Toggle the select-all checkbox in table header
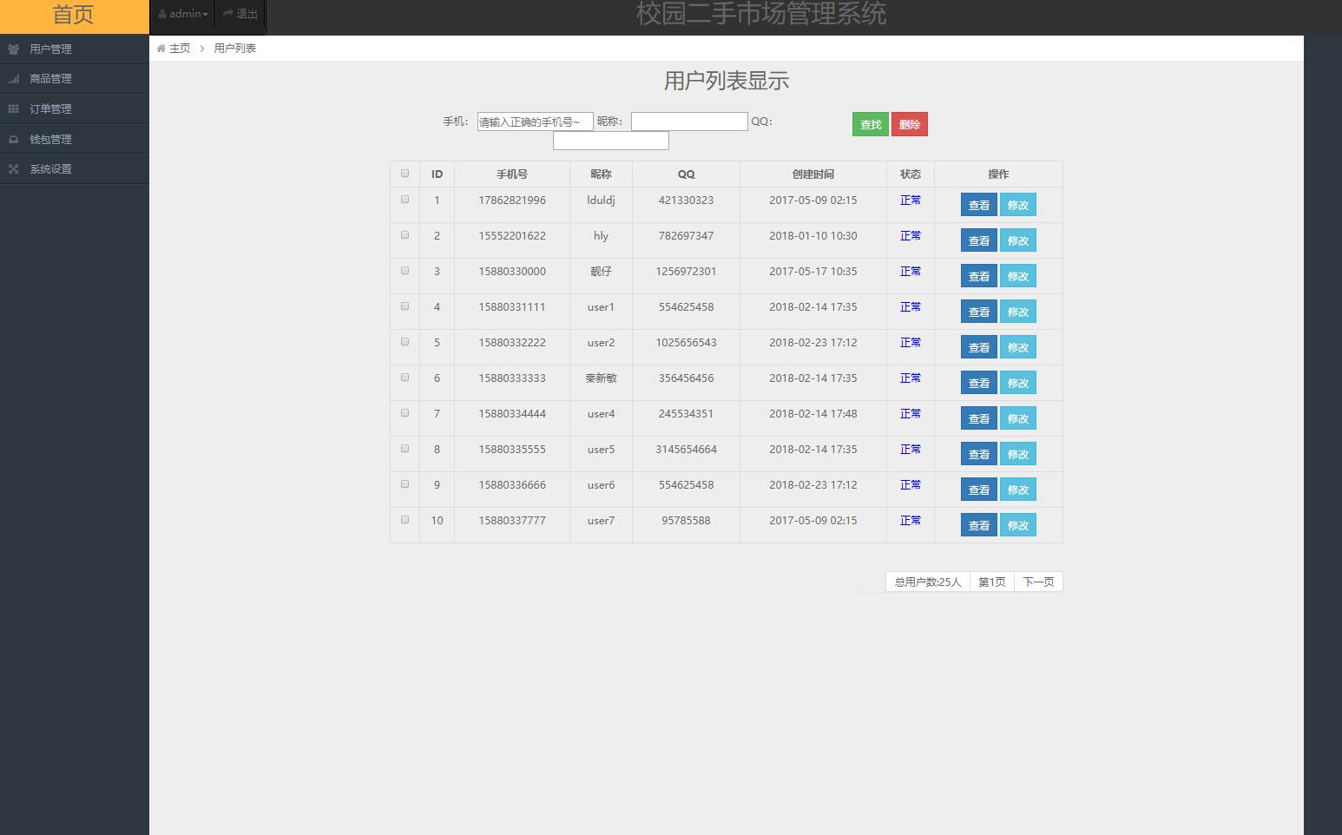This screenshot has height=835, width=1342. tap(405, 174)
